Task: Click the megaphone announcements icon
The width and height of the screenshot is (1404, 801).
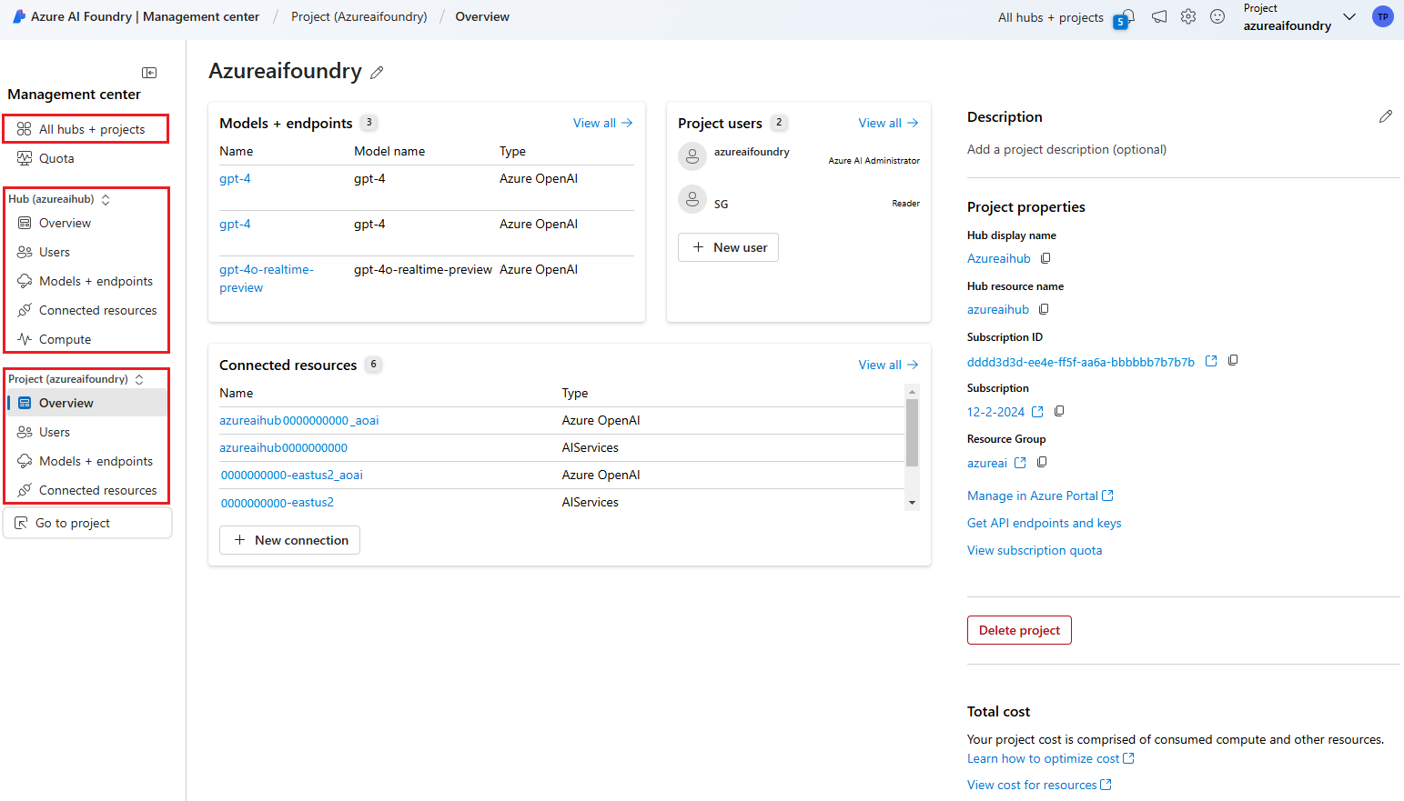Action: click(x=1159, y=16)
